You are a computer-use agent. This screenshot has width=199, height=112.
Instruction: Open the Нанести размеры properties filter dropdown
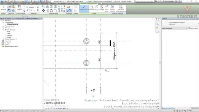pyautogui.click(x=174, y=28)
